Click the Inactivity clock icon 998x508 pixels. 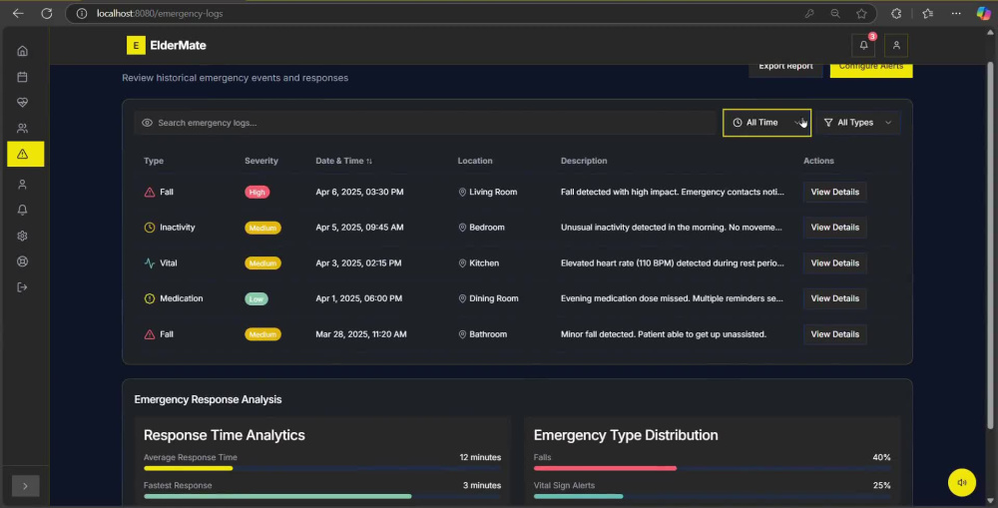point(150,228)
